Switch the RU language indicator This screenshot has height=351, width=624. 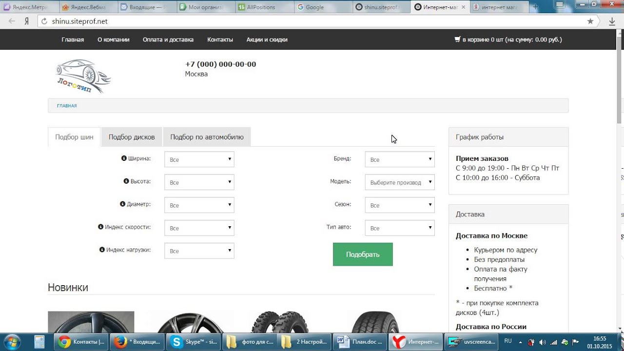(x=508, y=341)
